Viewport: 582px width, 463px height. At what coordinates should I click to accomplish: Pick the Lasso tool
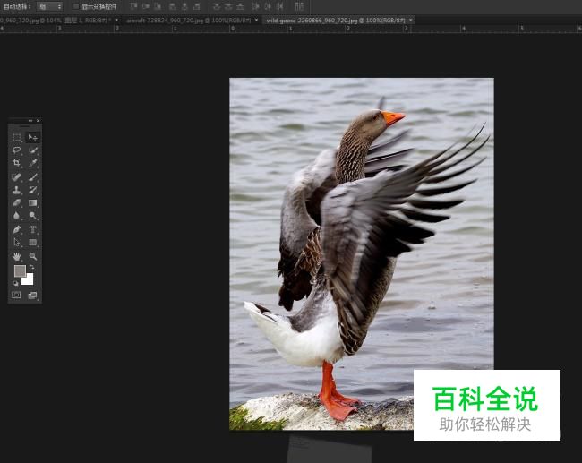[x=17, y=150]
